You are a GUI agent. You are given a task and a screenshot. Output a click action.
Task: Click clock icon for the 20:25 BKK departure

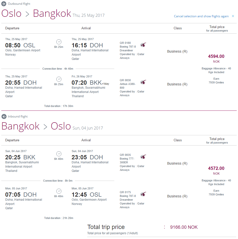(x=59, y=154)
